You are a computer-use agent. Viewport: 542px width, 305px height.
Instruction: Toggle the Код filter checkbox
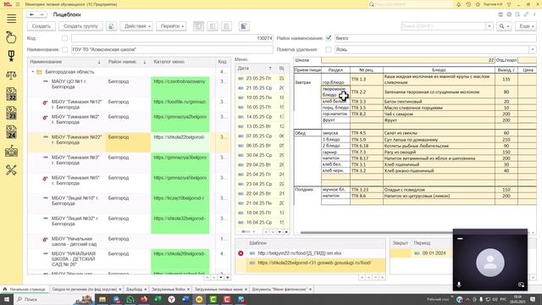[x=64, y=38]
